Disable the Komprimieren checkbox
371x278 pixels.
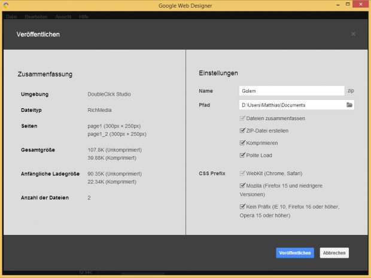coord(242,143)
